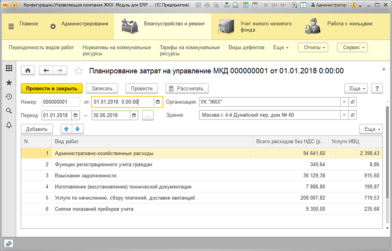This screenshot has width=392, height=251.
Task: Open Еще menu above the table
Action: [x=371, y=129]
